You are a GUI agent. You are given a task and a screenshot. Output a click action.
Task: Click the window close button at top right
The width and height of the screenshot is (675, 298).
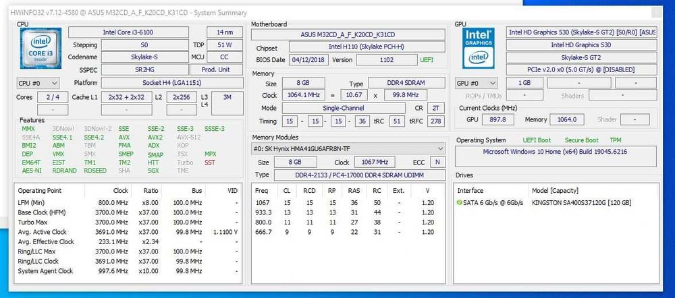point(657,13)
